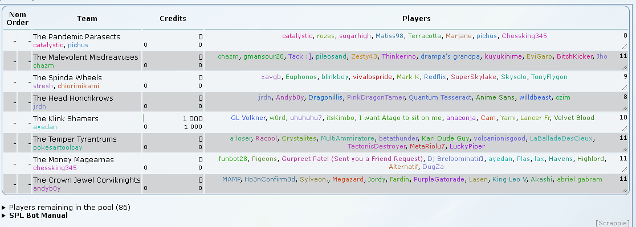Viewport: 636px width, 227px height.
Task: Click the Scrappie link
Action: 613,223
